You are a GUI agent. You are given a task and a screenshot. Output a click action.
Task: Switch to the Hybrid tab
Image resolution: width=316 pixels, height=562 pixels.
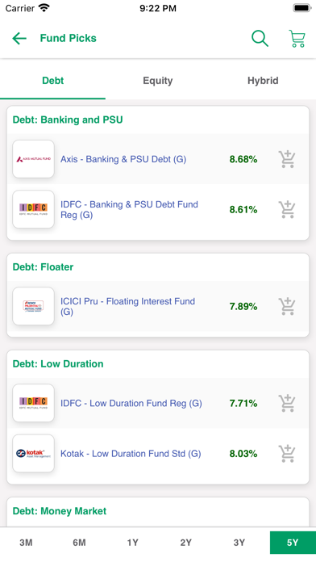tap(263, 81)
